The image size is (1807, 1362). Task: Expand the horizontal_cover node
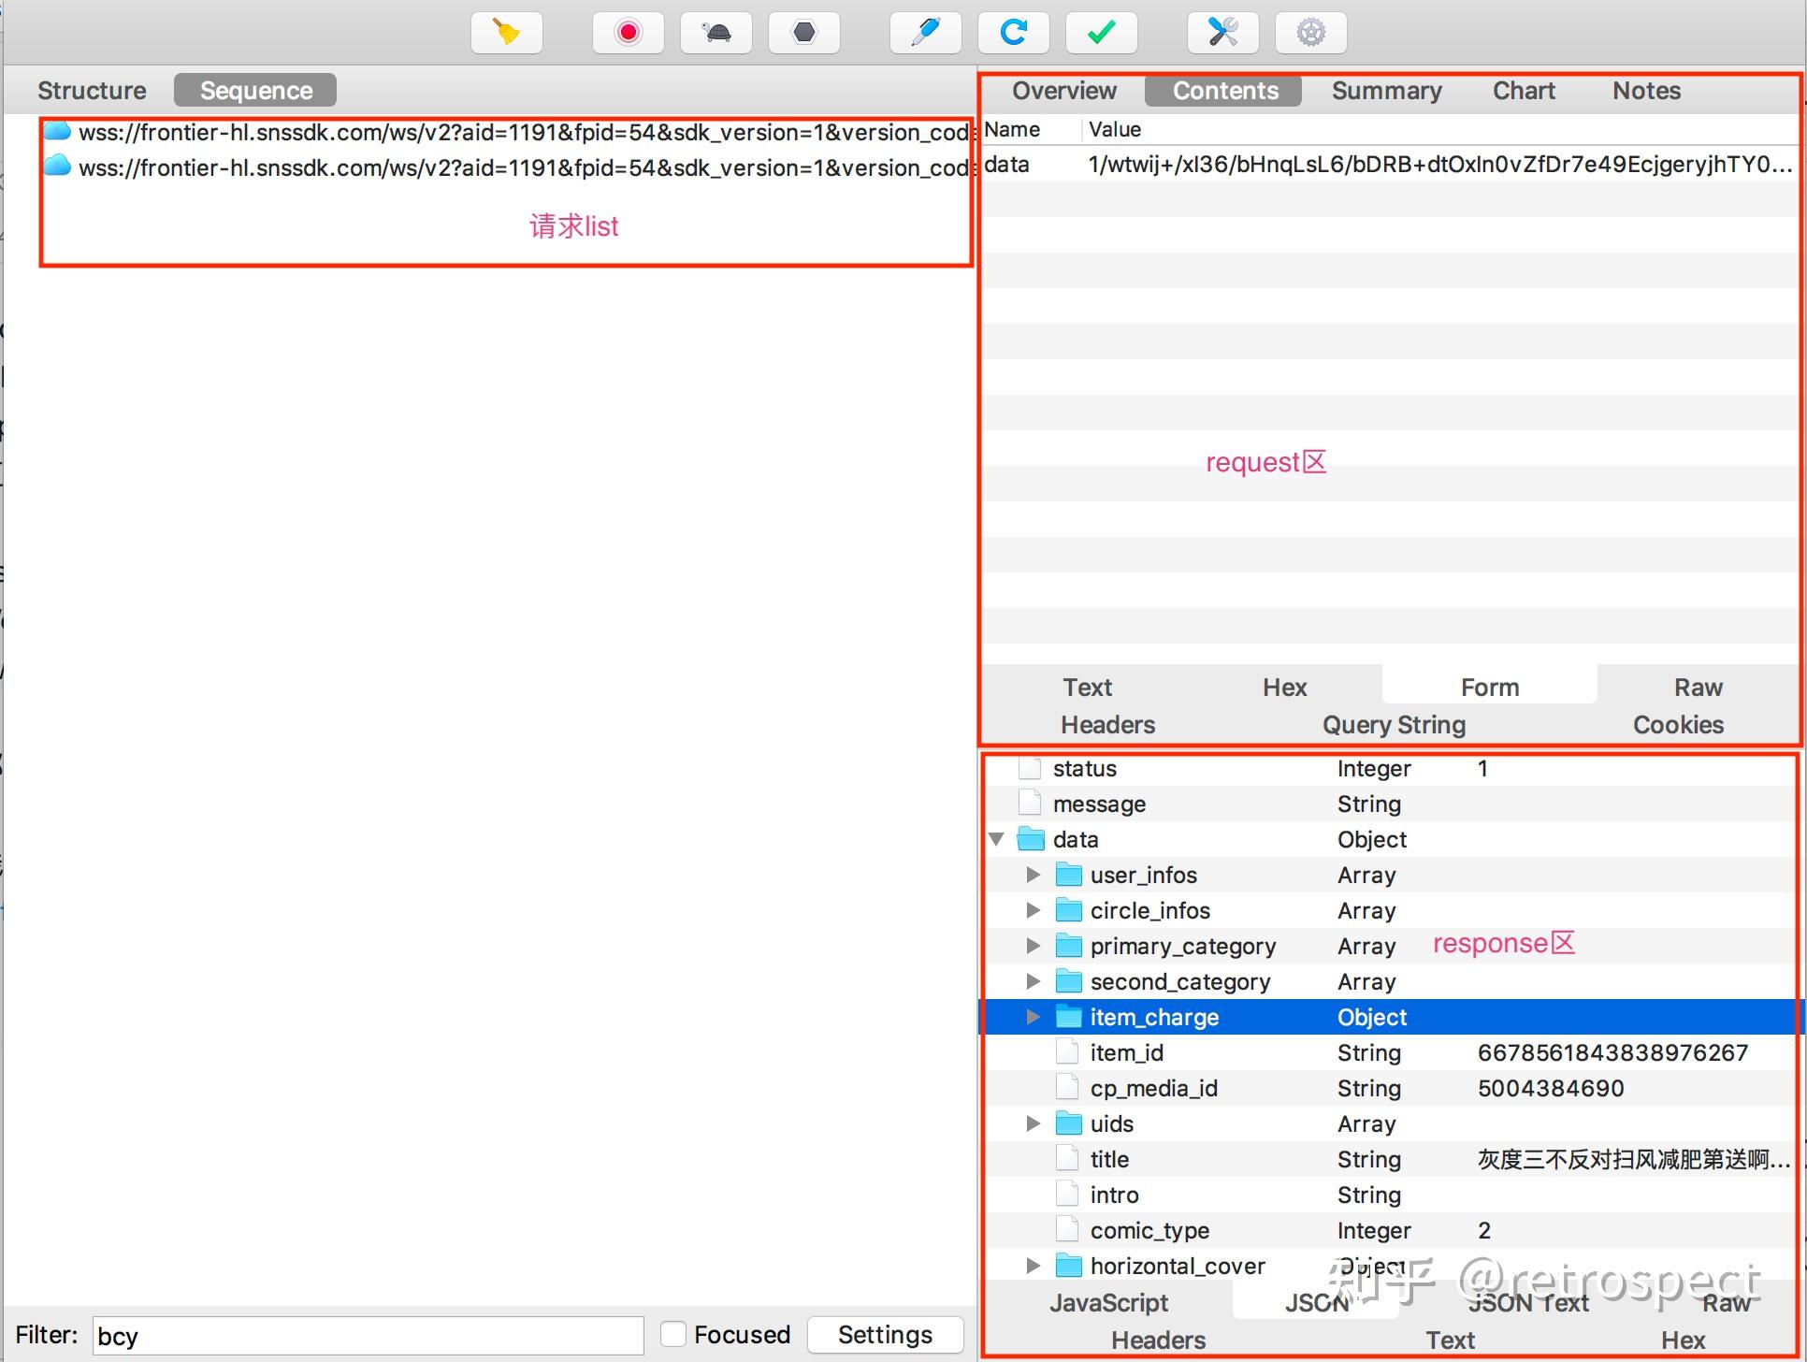[1033, 1266]
